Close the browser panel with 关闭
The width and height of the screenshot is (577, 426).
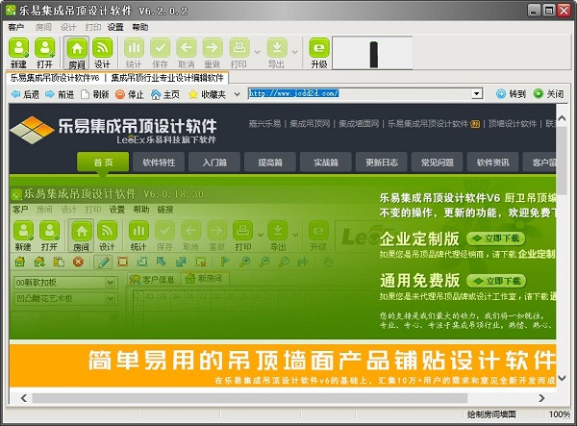549,94
